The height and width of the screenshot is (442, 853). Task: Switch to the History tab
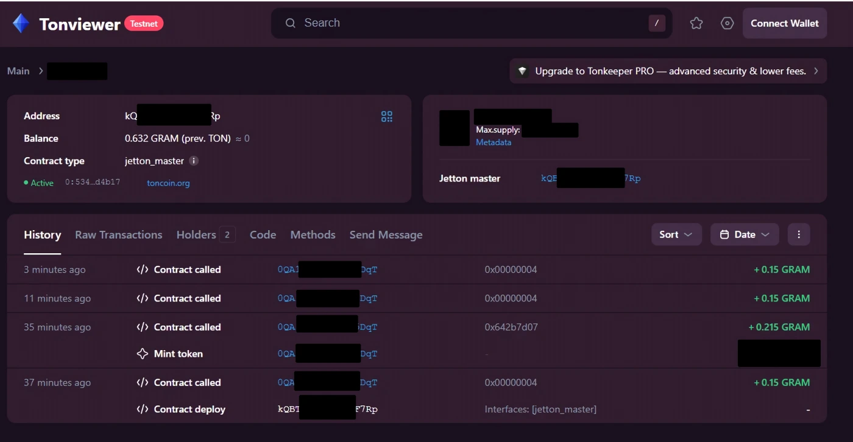42,234
